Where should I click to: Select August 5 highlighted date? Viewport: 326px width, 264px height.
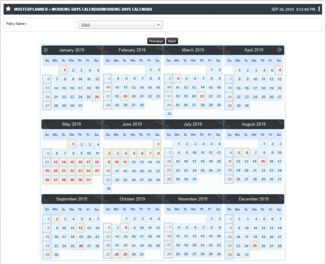pos(237,152)
